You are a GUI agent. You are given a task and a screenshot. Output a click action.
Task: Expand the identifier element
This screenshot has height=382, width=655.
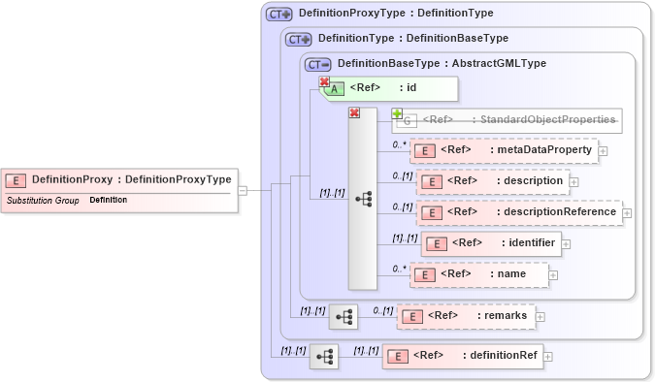click(566, 244)
